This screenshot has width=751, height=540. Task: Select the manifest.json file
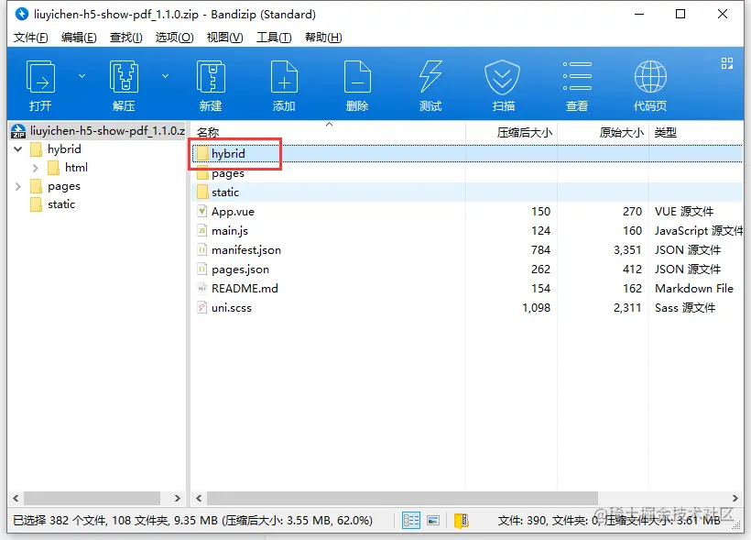pyautogui.click(x=246, y=250)
